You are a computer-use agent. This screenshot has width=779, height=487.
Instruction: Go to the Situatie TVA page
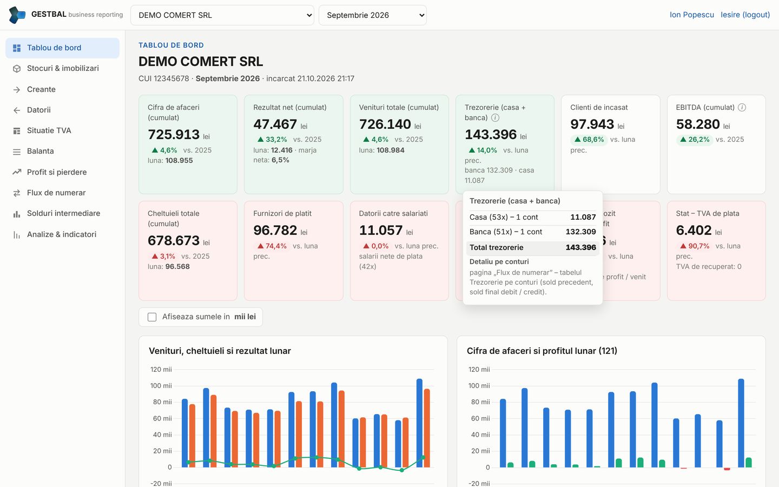coord(63,131)
